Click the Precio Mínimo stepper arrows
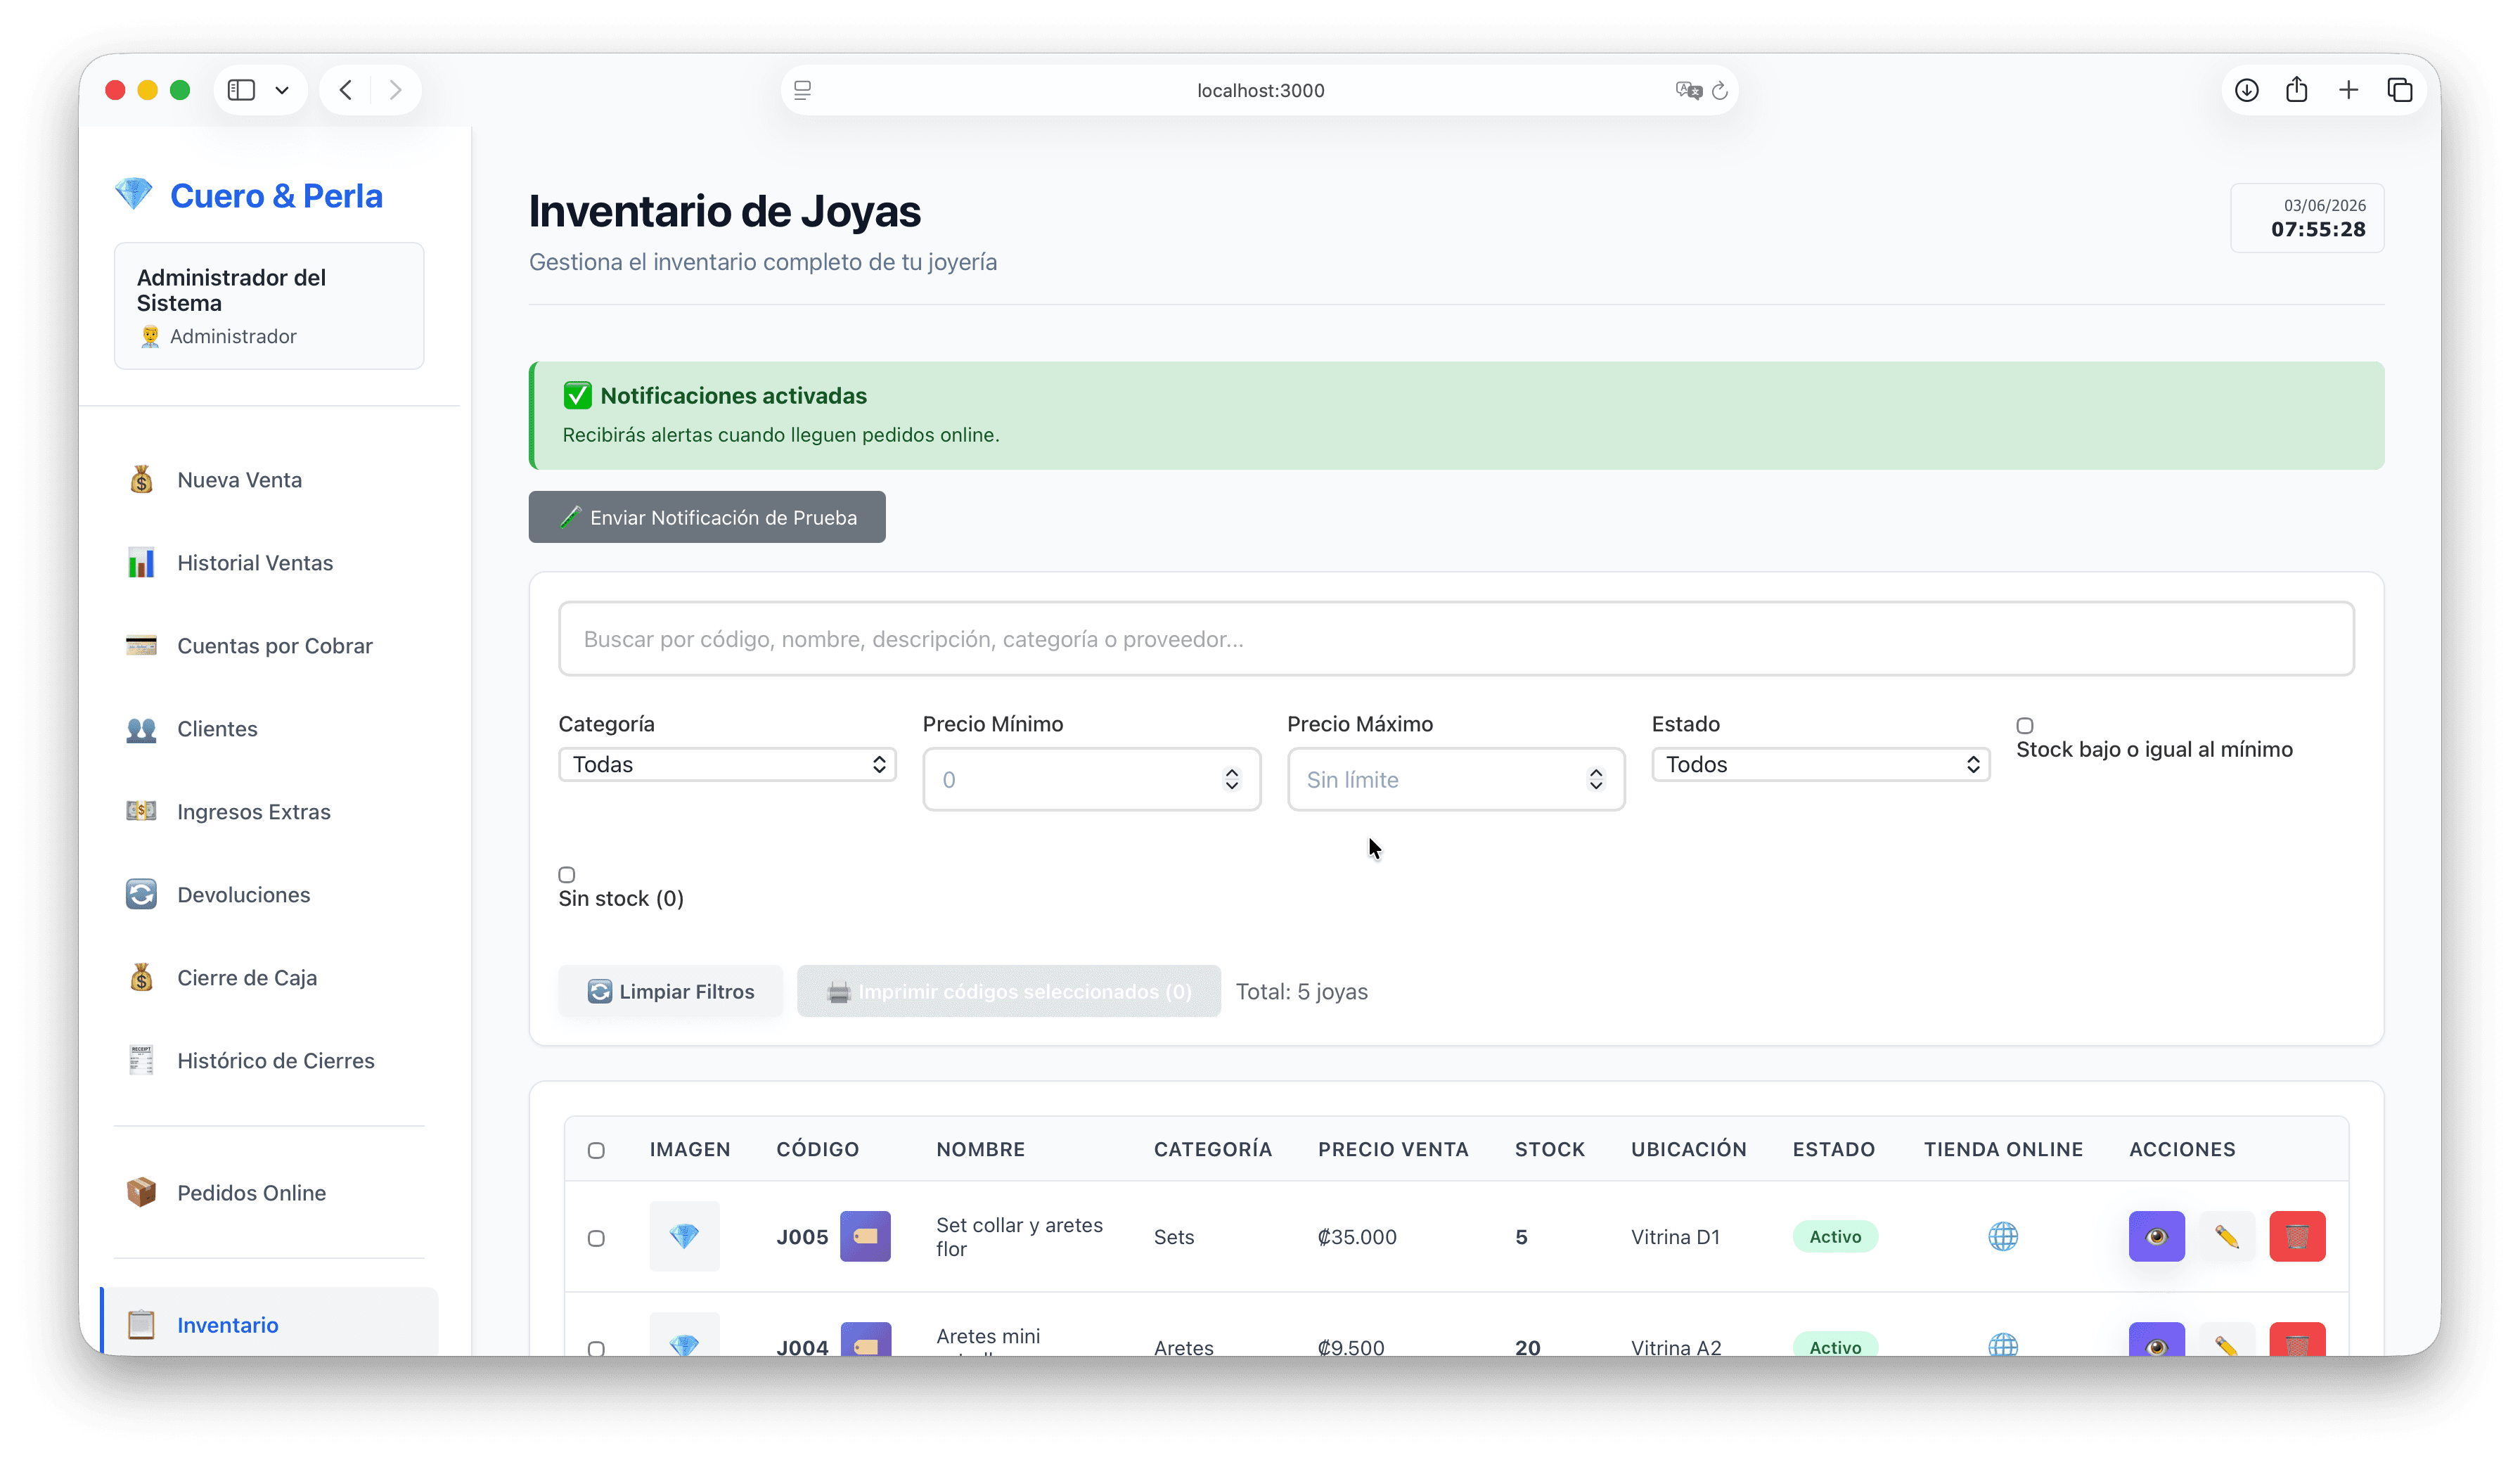This screenshot has height=1460, width=2520. (1231, 780)
